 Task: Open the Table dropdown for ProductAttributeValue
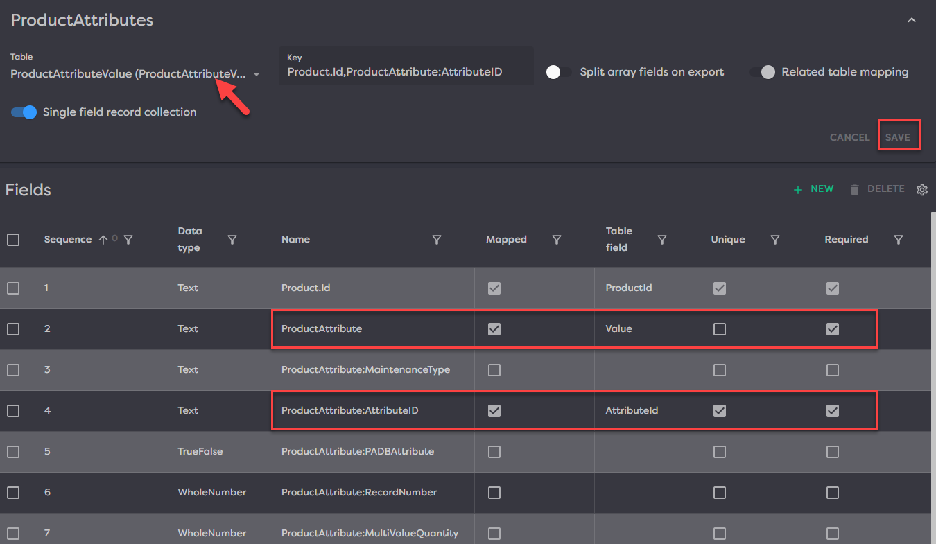tap(256, 74)
